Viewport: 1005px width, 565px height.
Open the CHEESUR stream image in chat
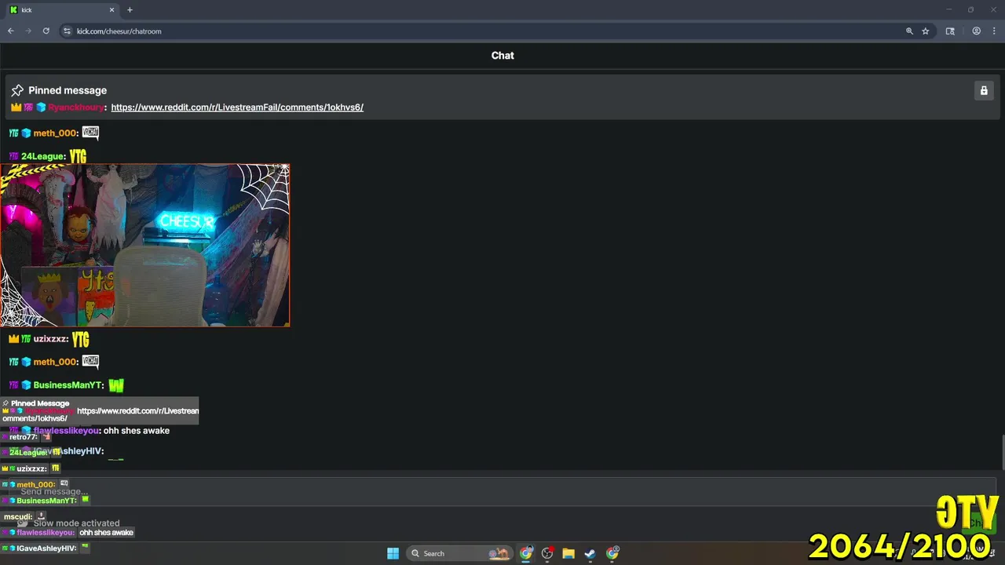coord(145,245)
